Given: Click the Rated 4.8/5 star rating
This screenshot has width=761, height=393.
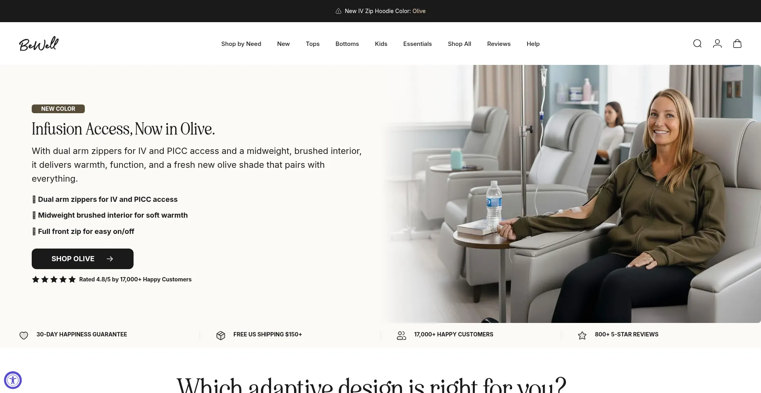Looking at the screenshot, I should coord(112,279).
